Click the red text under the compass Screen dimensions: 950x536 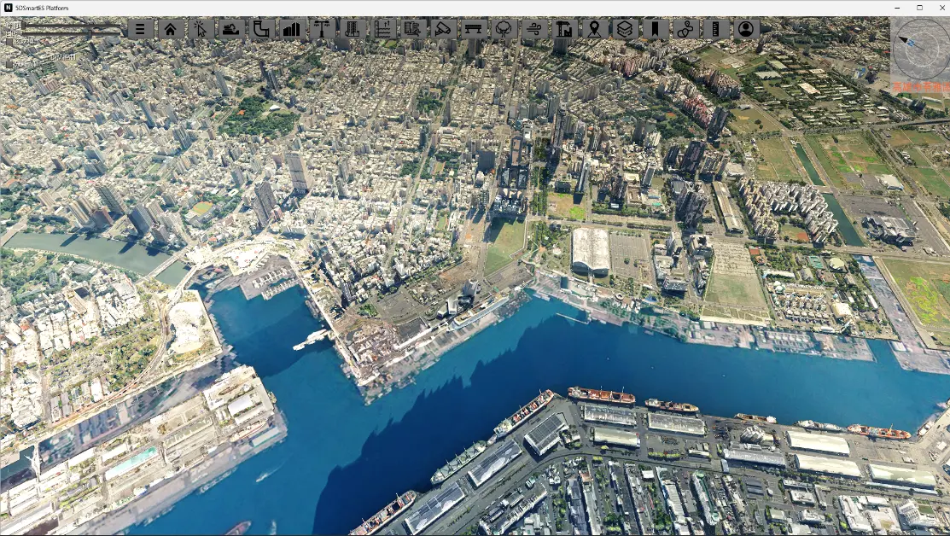921,87
